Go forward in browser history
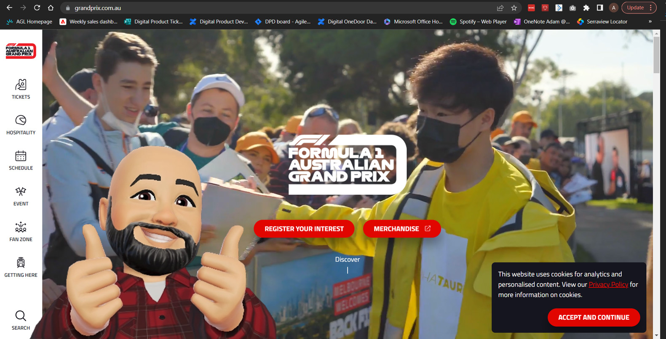Image resolution: width=666 pixels, height=339 pixels. click(23, 8)
